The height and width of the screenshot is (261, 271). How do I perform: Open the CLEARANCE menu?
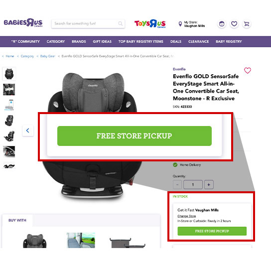(199, 42)
